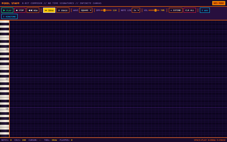This screenshot has height=142, width=227.
Task: Click the BPM value 120
Action: point(115,10)
